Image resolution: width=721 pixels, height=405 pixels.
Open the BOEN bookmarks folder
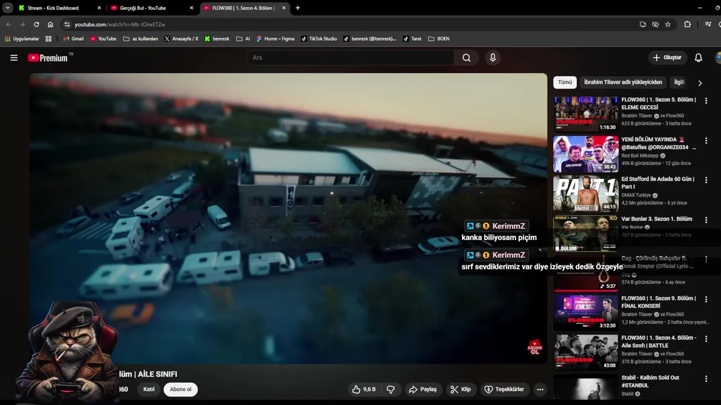click(x=439, y=39)
